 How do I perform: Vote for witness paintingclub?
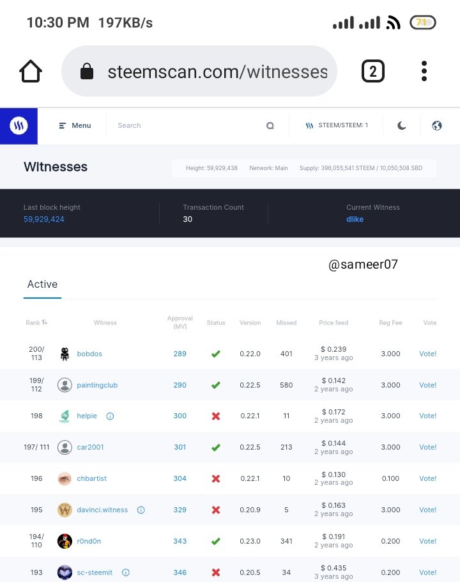427,385
